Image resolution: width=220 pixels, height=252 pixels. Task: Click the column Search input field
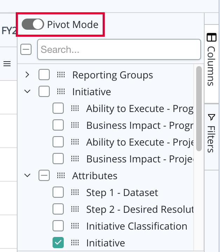(x=119, y=49)
